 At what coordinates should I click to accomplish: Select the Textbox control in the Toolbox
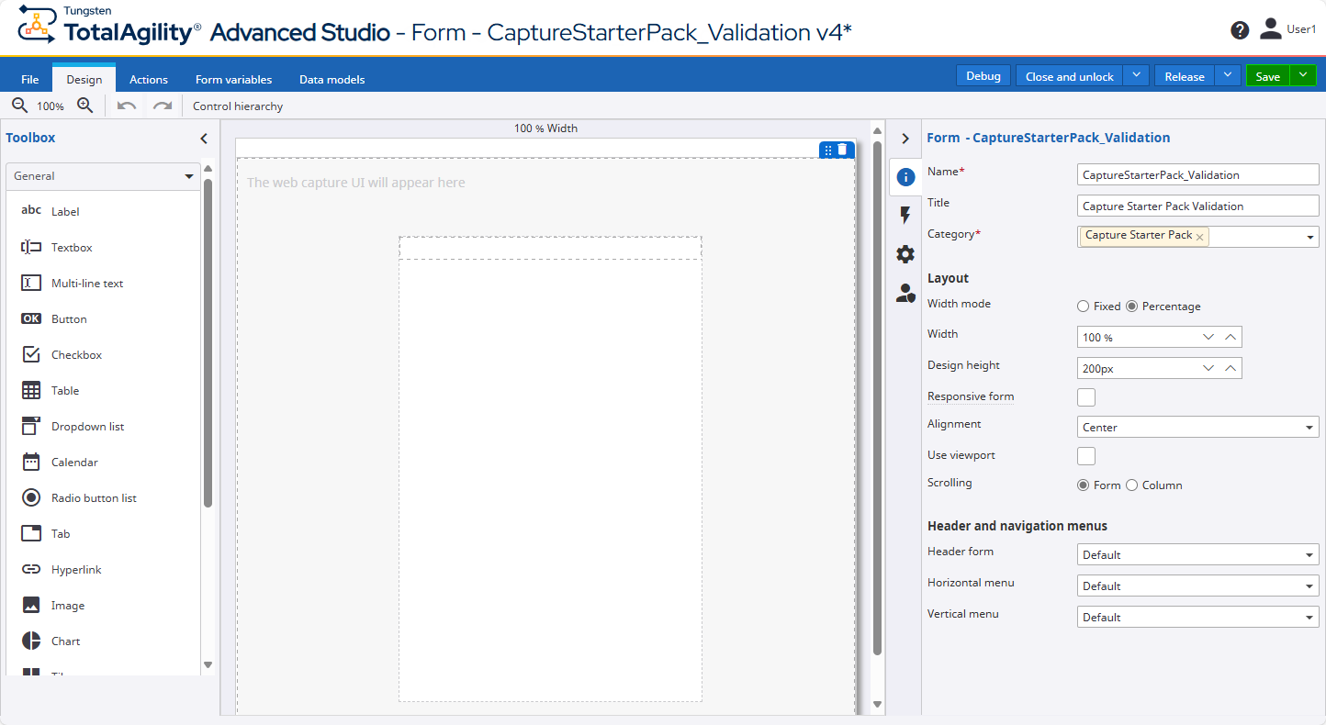coord(69,247)
